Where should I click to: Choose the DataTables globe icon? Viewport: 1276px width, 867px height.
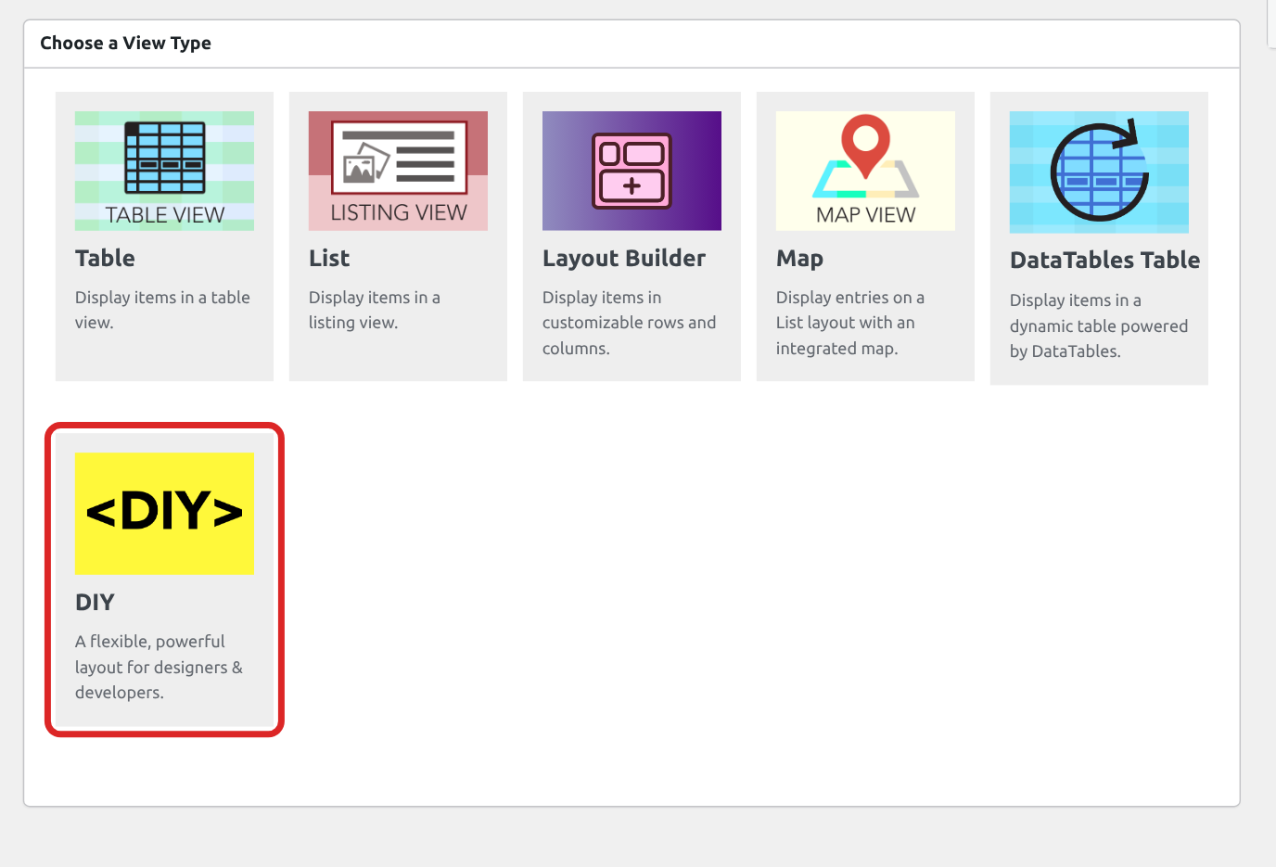click(1099, 172)
